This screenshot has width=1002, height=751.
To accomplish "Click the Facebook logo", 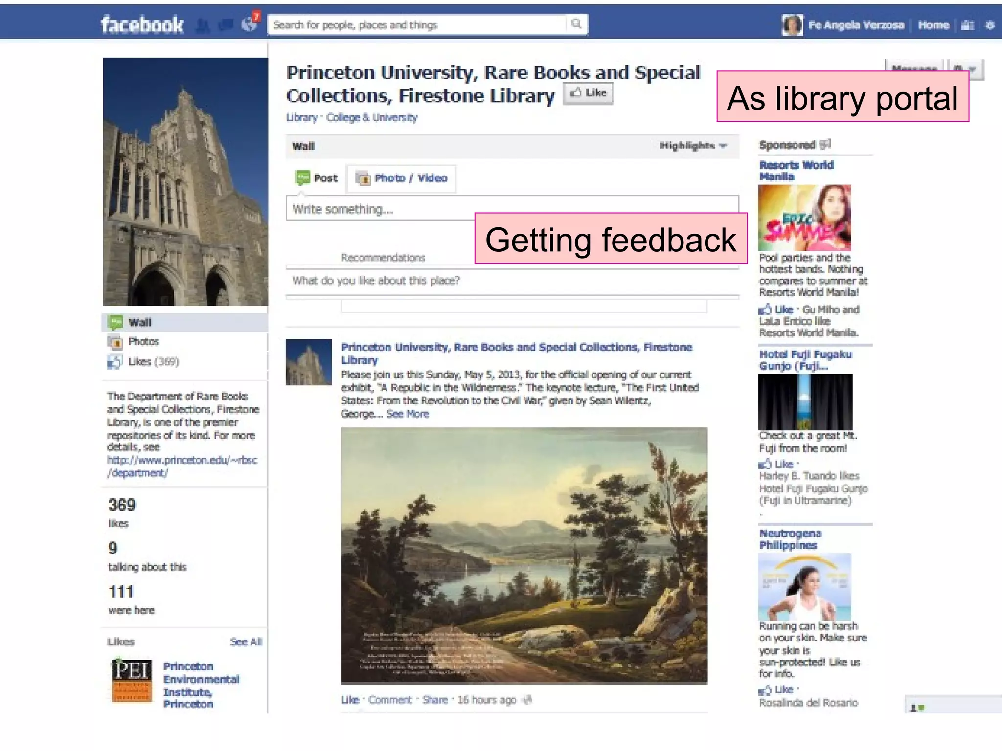I will (x=142, y=24).
